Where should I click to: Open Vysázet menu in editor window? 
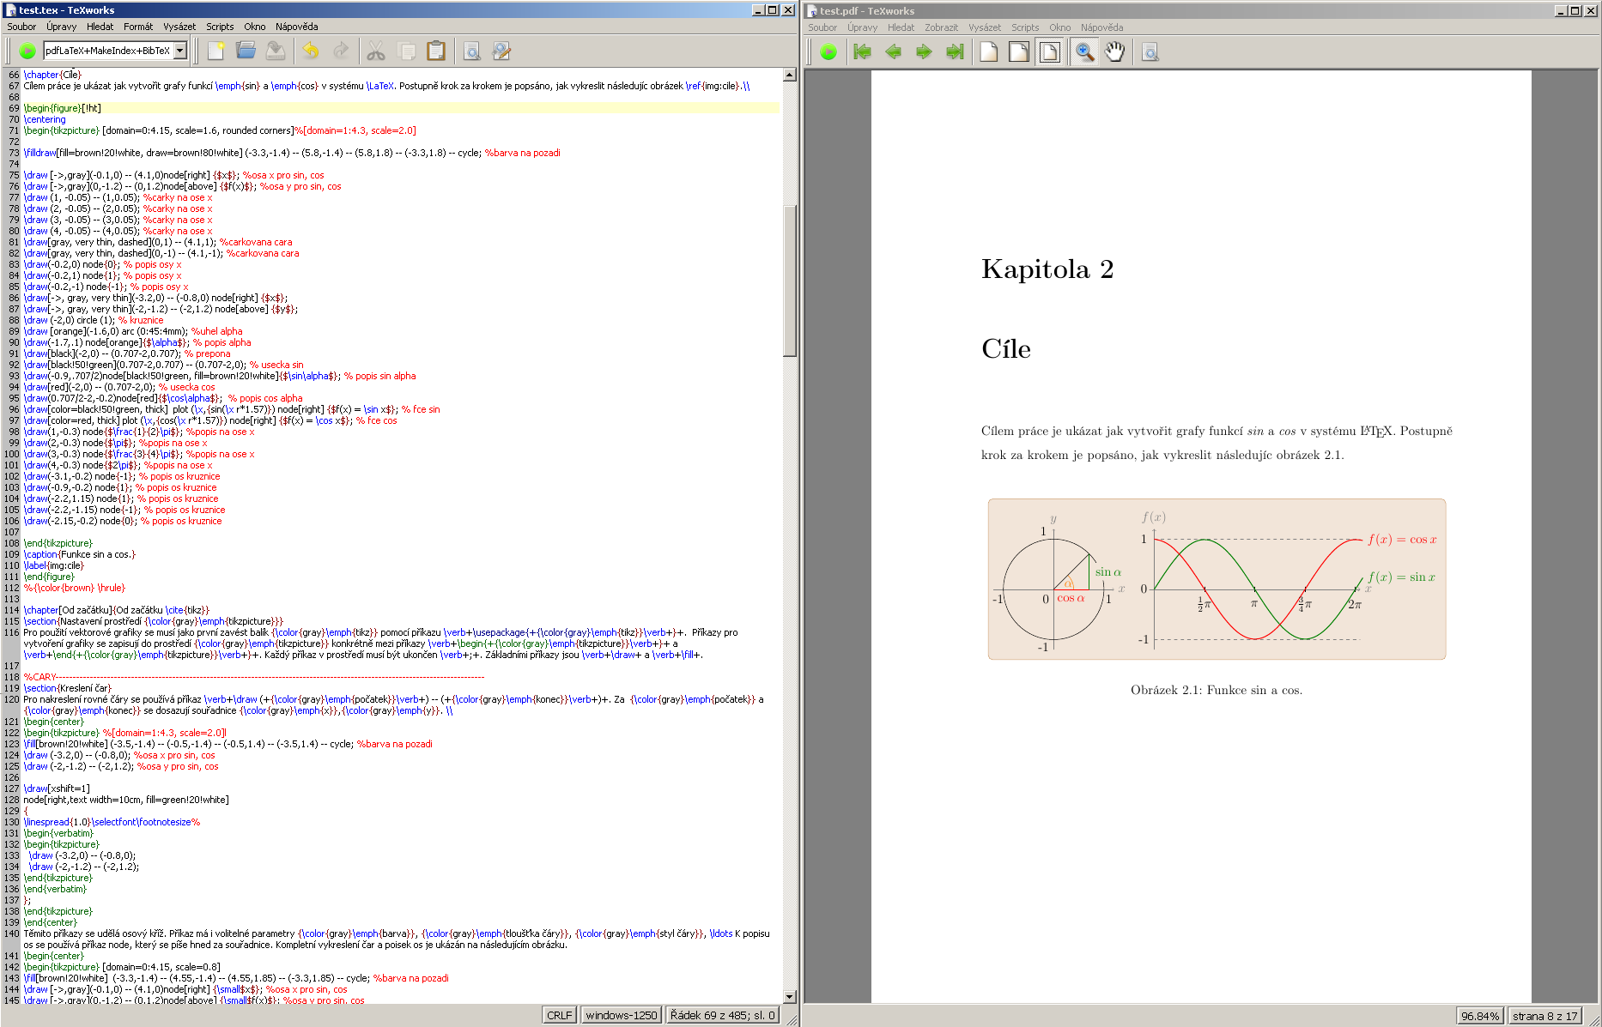tap(179, 27)
